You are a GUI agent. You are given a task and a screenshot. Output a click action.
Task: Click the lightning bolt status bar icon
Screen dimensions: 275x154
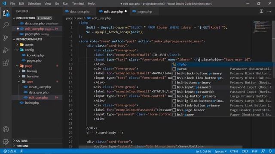tap(21, 151)
